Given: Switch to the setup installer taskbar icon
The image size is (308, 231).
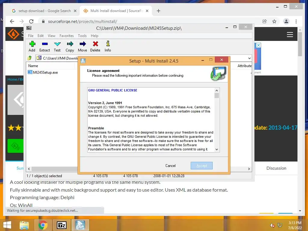Looking at the screenshot, I should click(80, 225).
